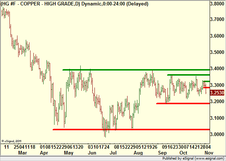Click the 3.4000 price axis label
The height and width of the screenshot is (161, 226).
point(217,69)
